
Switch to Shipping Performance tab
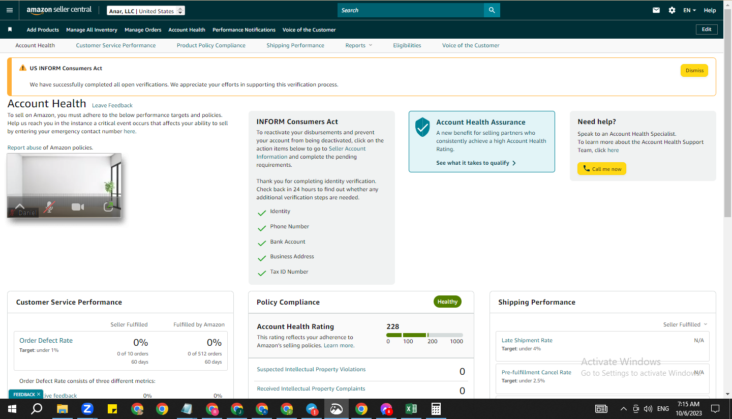point(295,45)
